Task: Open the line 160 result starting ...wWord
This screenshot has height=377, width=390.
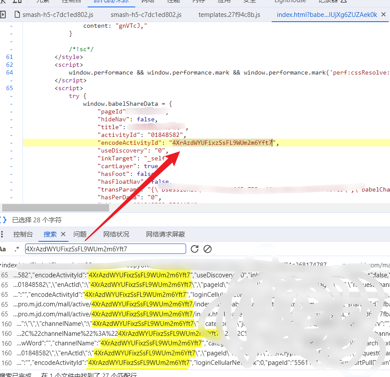Action: coord(195,343)
